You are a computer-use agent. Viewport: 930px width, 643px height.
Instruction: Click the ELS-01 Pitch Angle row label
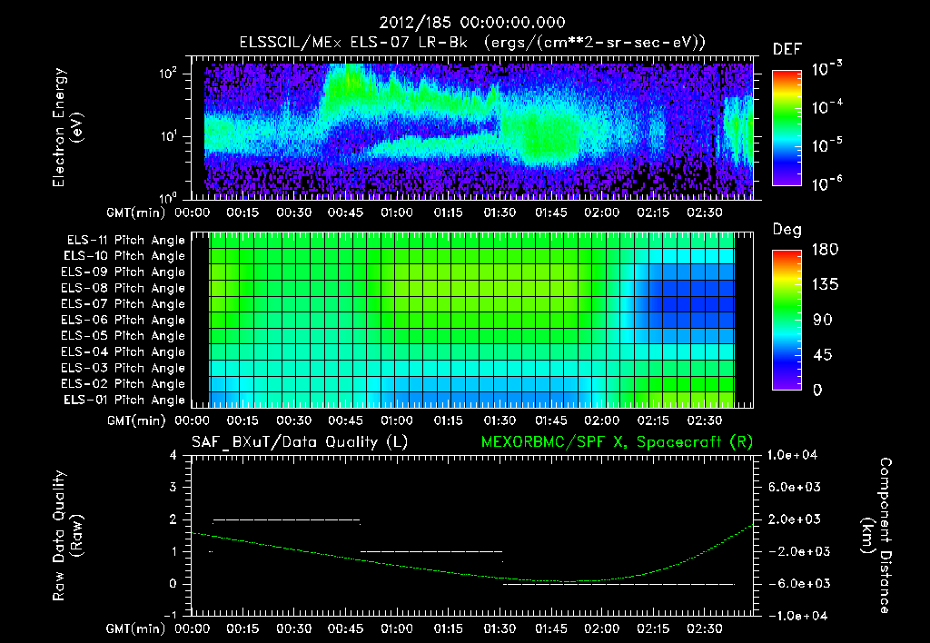pyautogui.click(x=124, y=400)
